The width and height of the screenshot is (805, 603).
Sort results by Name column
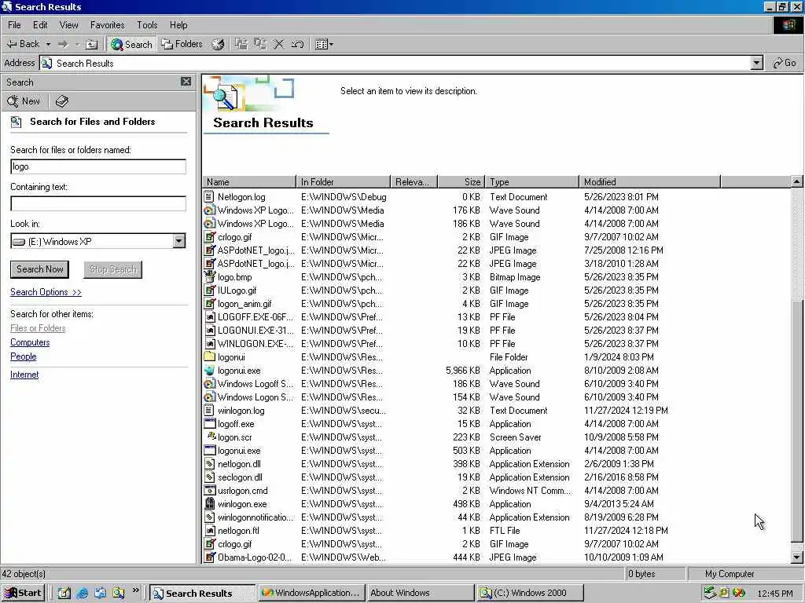249,181
